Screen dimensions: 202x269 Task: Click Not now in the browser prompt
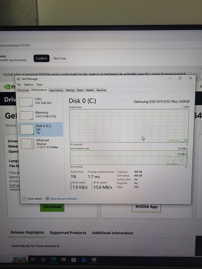coord(60,58)
